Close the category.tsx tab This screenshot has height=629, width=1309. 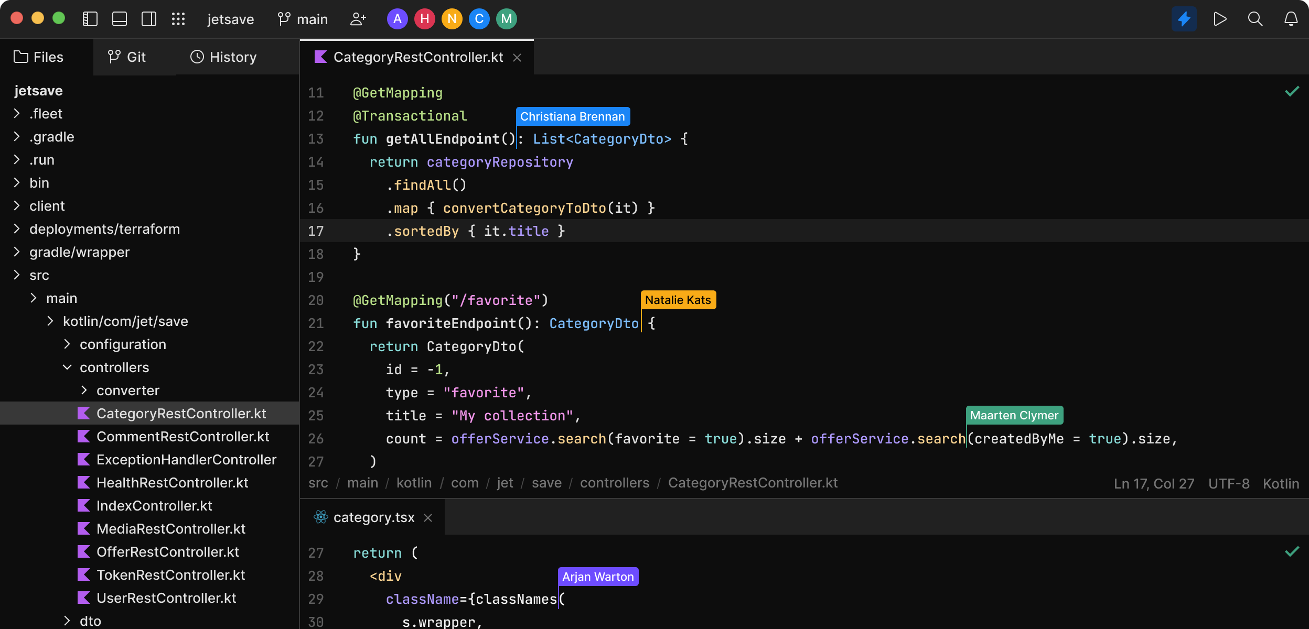click(428, 518)
